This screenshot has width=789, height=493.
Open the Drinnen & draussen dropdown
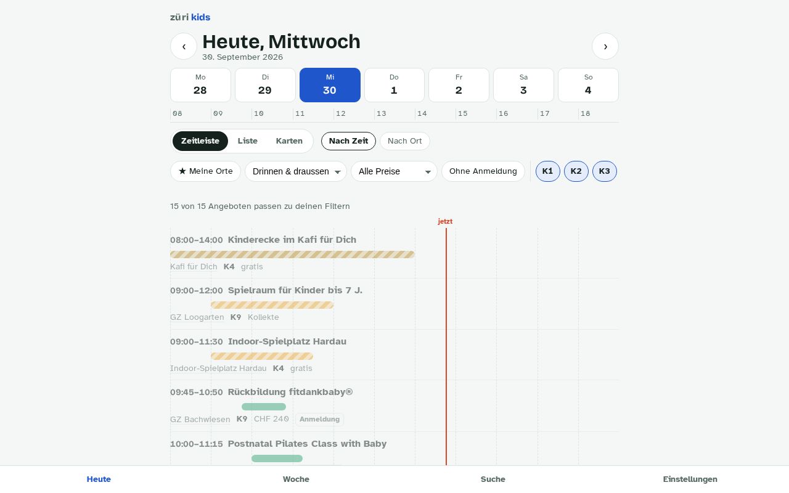pos(296,171)
